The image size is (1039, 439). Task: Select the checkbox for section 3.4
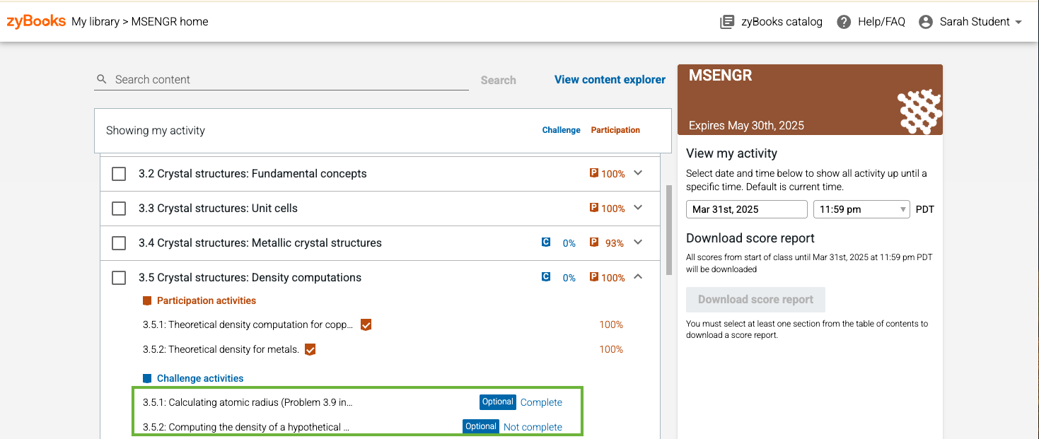pos(119,243)
